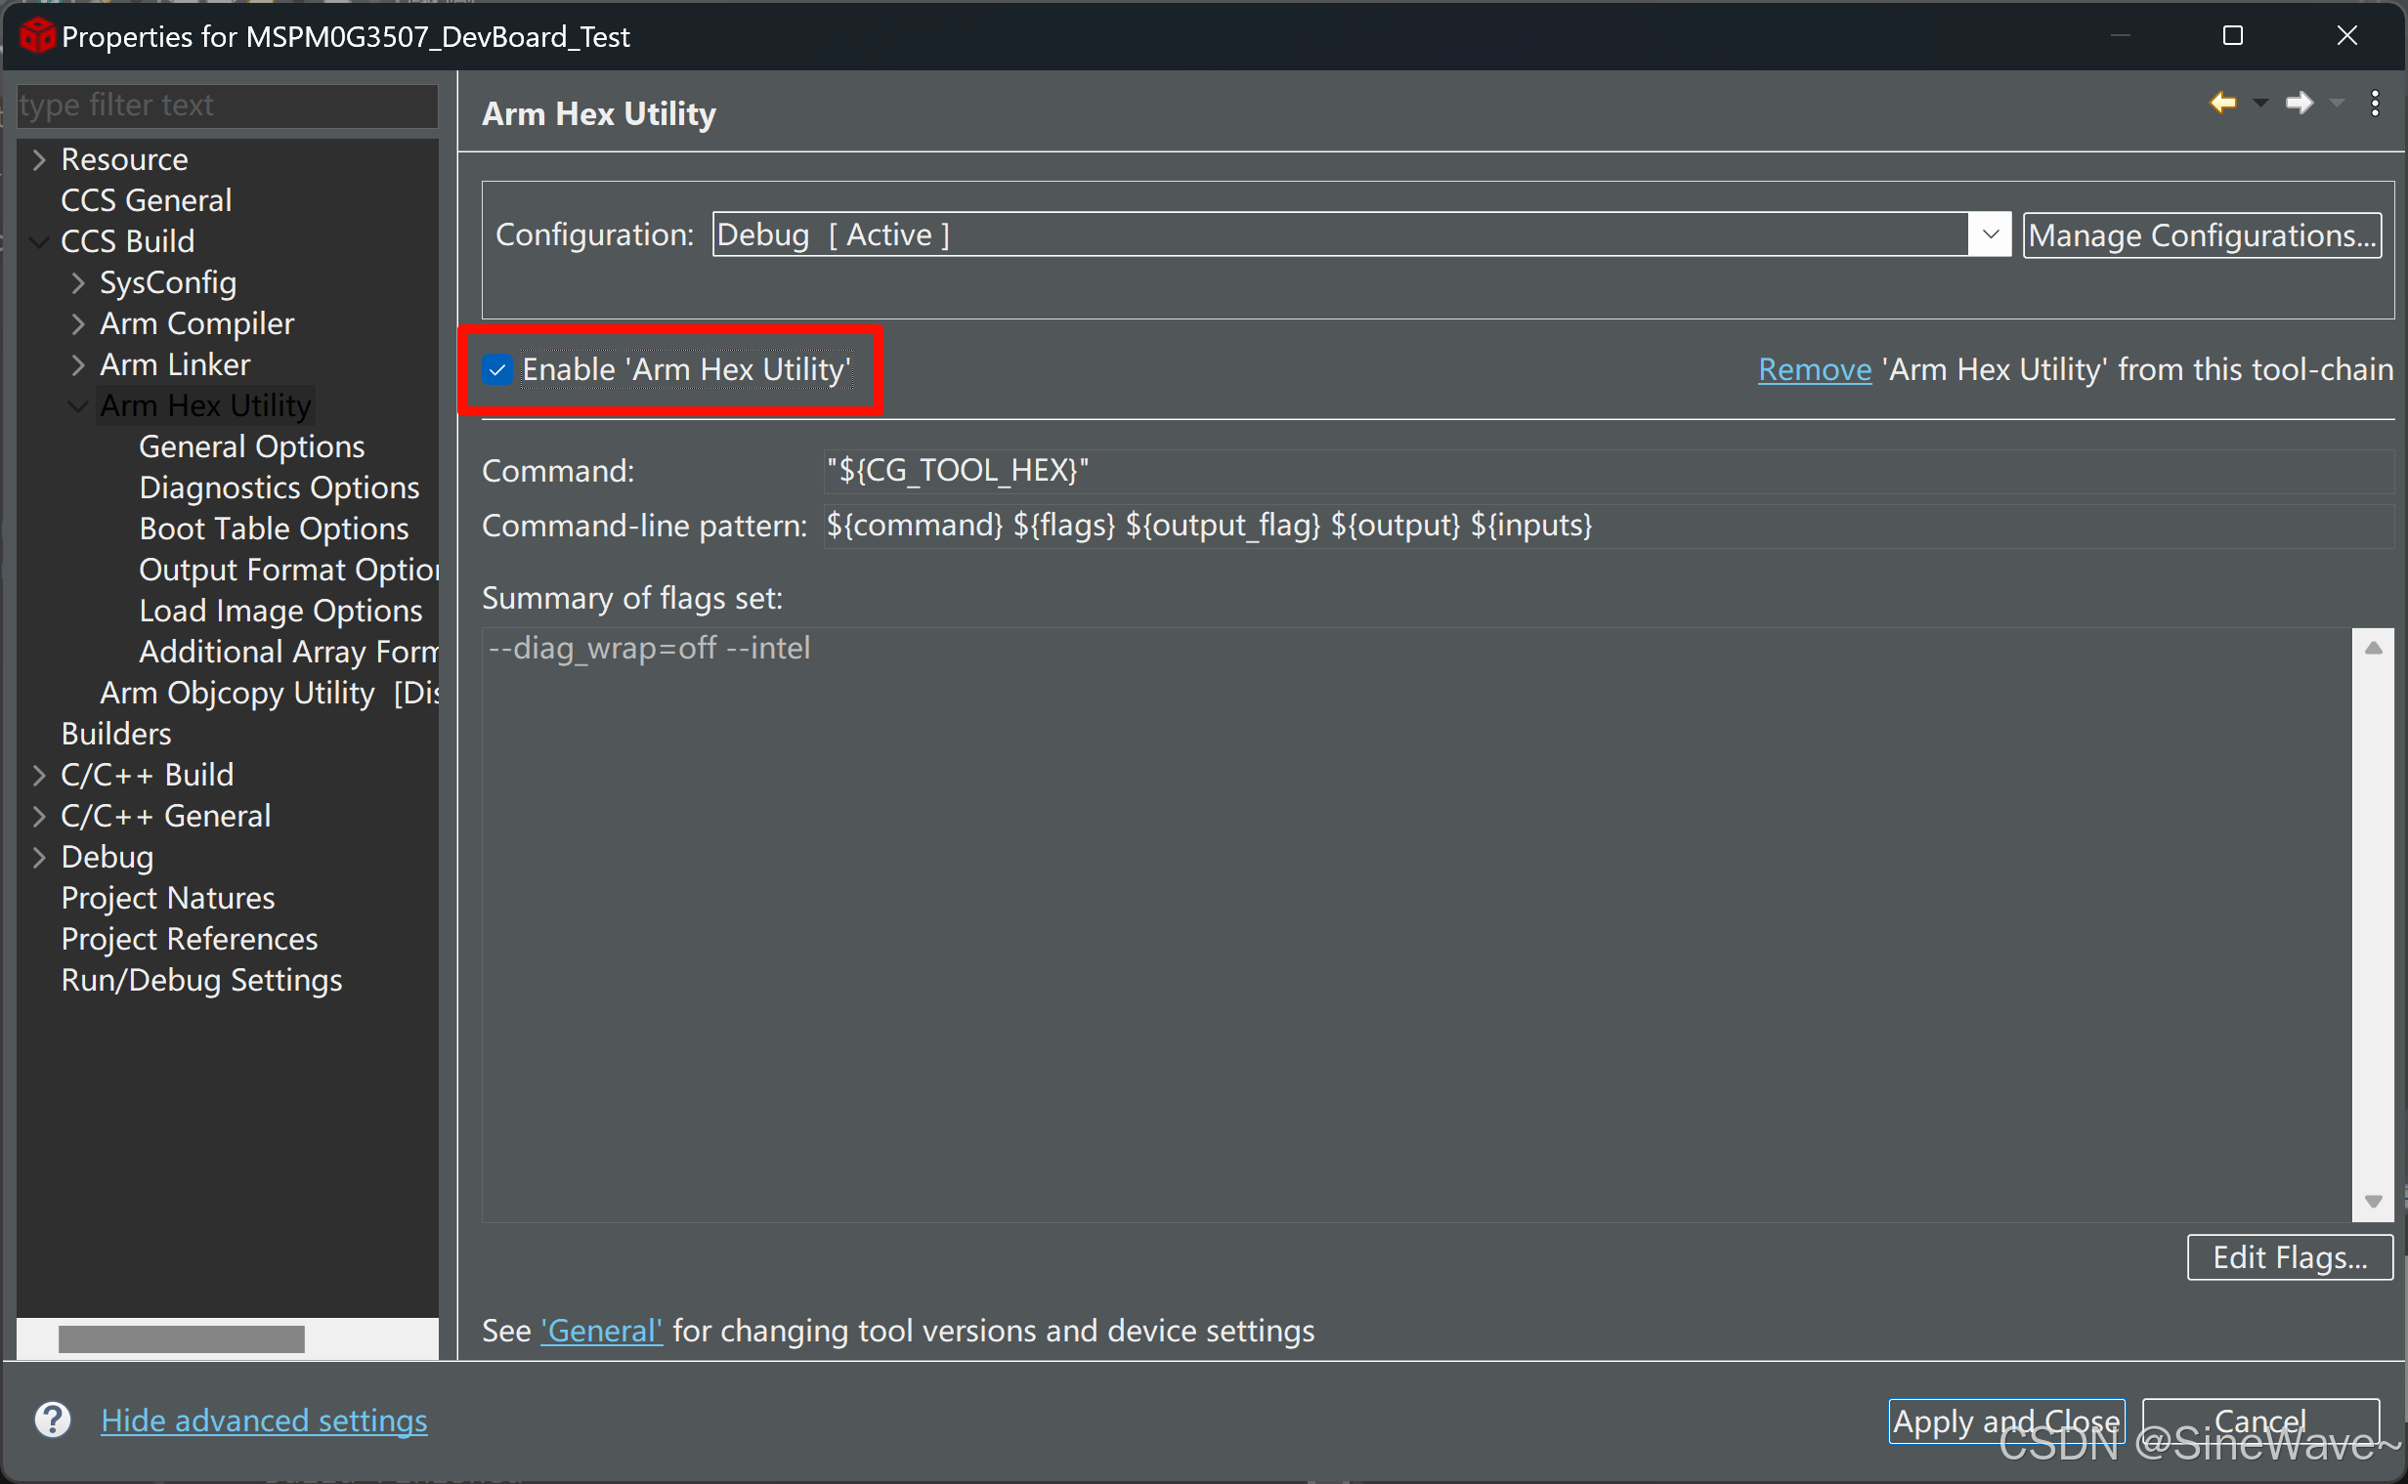Screen dimensions: 2408x1484
Task: Click the flags area scroll-down arrow
Action: [x=2373, y=1202]
